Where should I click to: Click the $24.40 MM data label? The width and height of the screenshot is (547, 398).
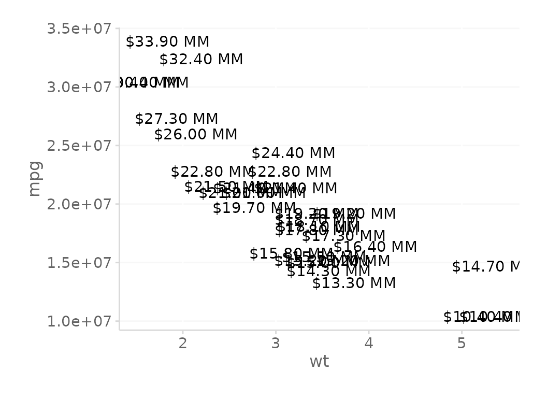coord(293,153)
